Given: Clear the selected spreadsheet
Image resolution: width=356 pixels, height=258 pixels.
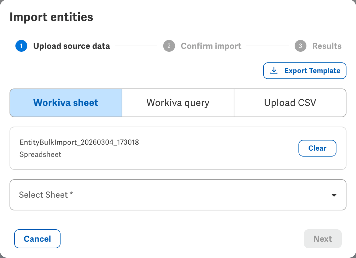Looking at the screenshot, I should tap(317, 148).
